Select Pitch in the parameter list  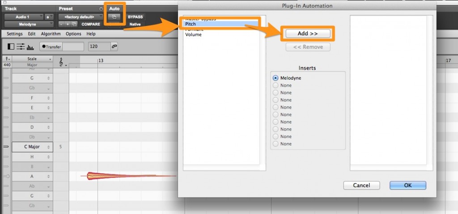pos(221,24)
